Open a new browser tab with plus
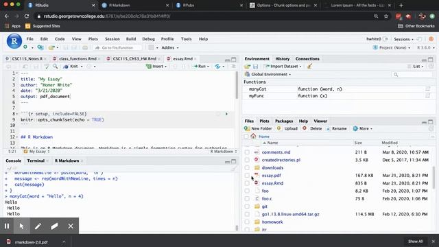439x247 pixels. coord(401,5)
